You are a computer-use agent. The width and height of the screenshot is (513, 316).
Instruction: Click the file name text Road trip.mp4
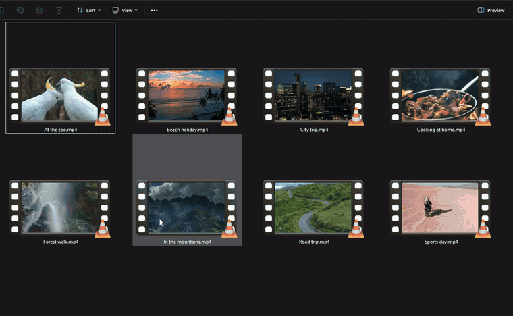tap(314, 242)
